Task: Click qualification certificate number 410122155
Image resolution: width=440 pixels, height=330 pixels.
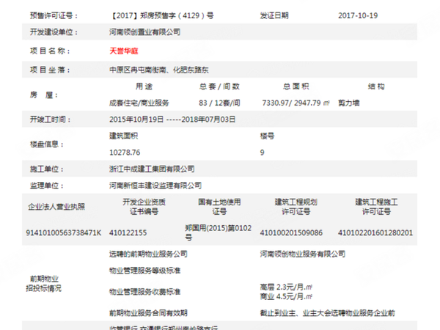Action: pyautogui.click(x=128, y=232)
